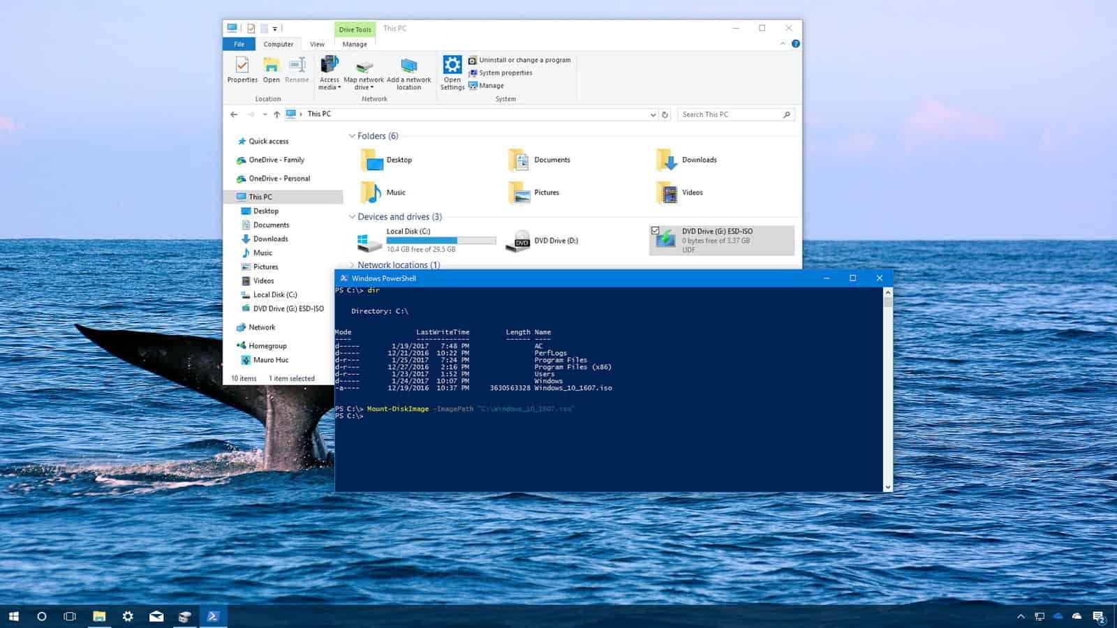Open the Recent locations dropdown arrow
Viewport: 1117px width, 628px height.
[265, 114]
